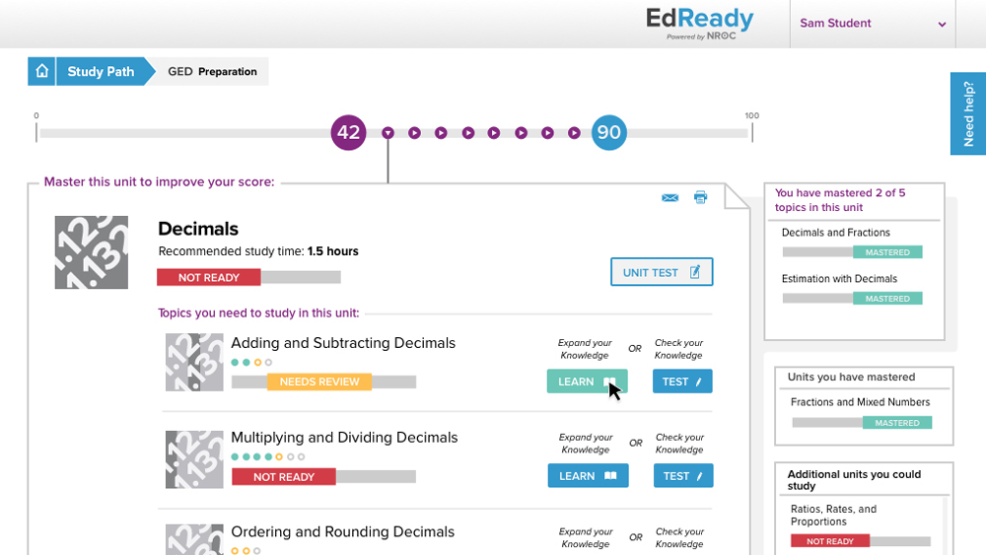This screenshot has height=555, width=986.
Task: Click the first play-arrow unit marker on study path
Action: point(414,133)
